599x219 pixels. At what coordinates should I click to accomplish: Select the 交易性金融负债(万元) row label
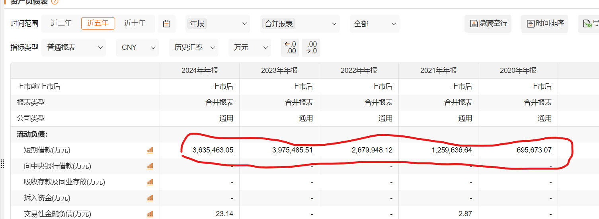57,214
